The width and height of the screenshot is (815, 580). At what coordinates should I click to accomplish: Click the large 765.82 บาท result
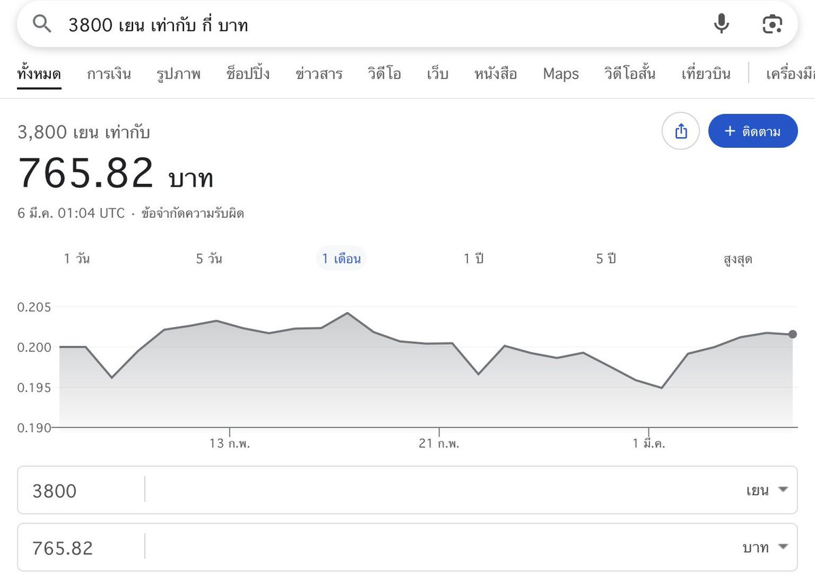click(x=116, y=174)
